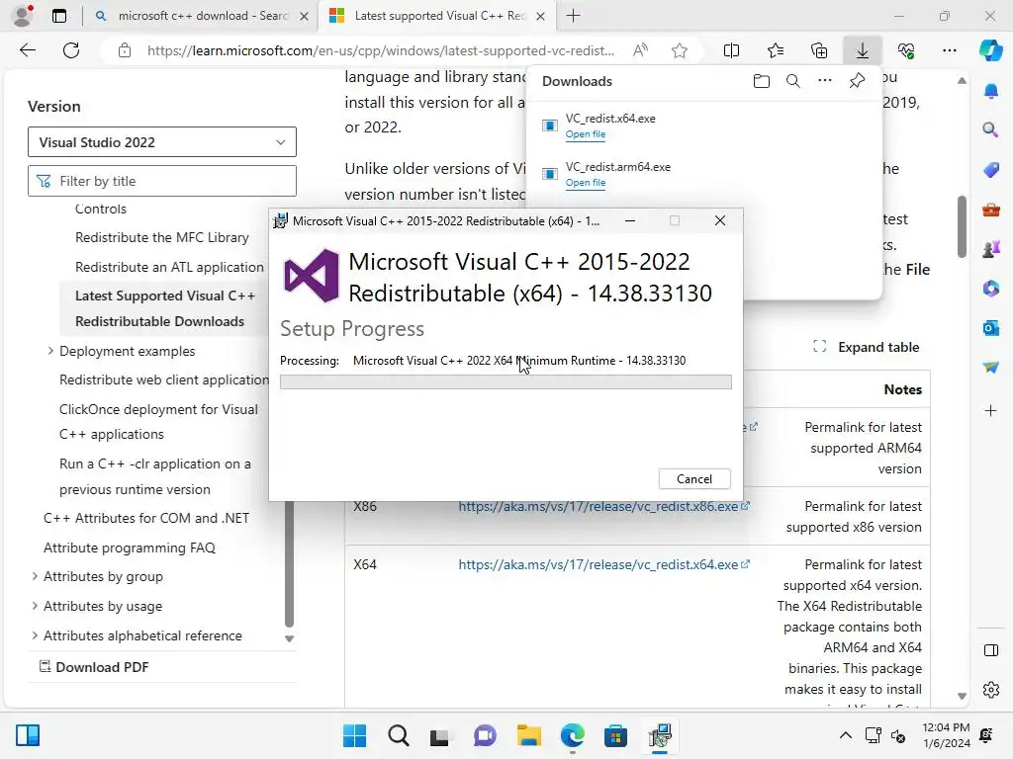
Task: Click Download PDF link
Action: 94,667
